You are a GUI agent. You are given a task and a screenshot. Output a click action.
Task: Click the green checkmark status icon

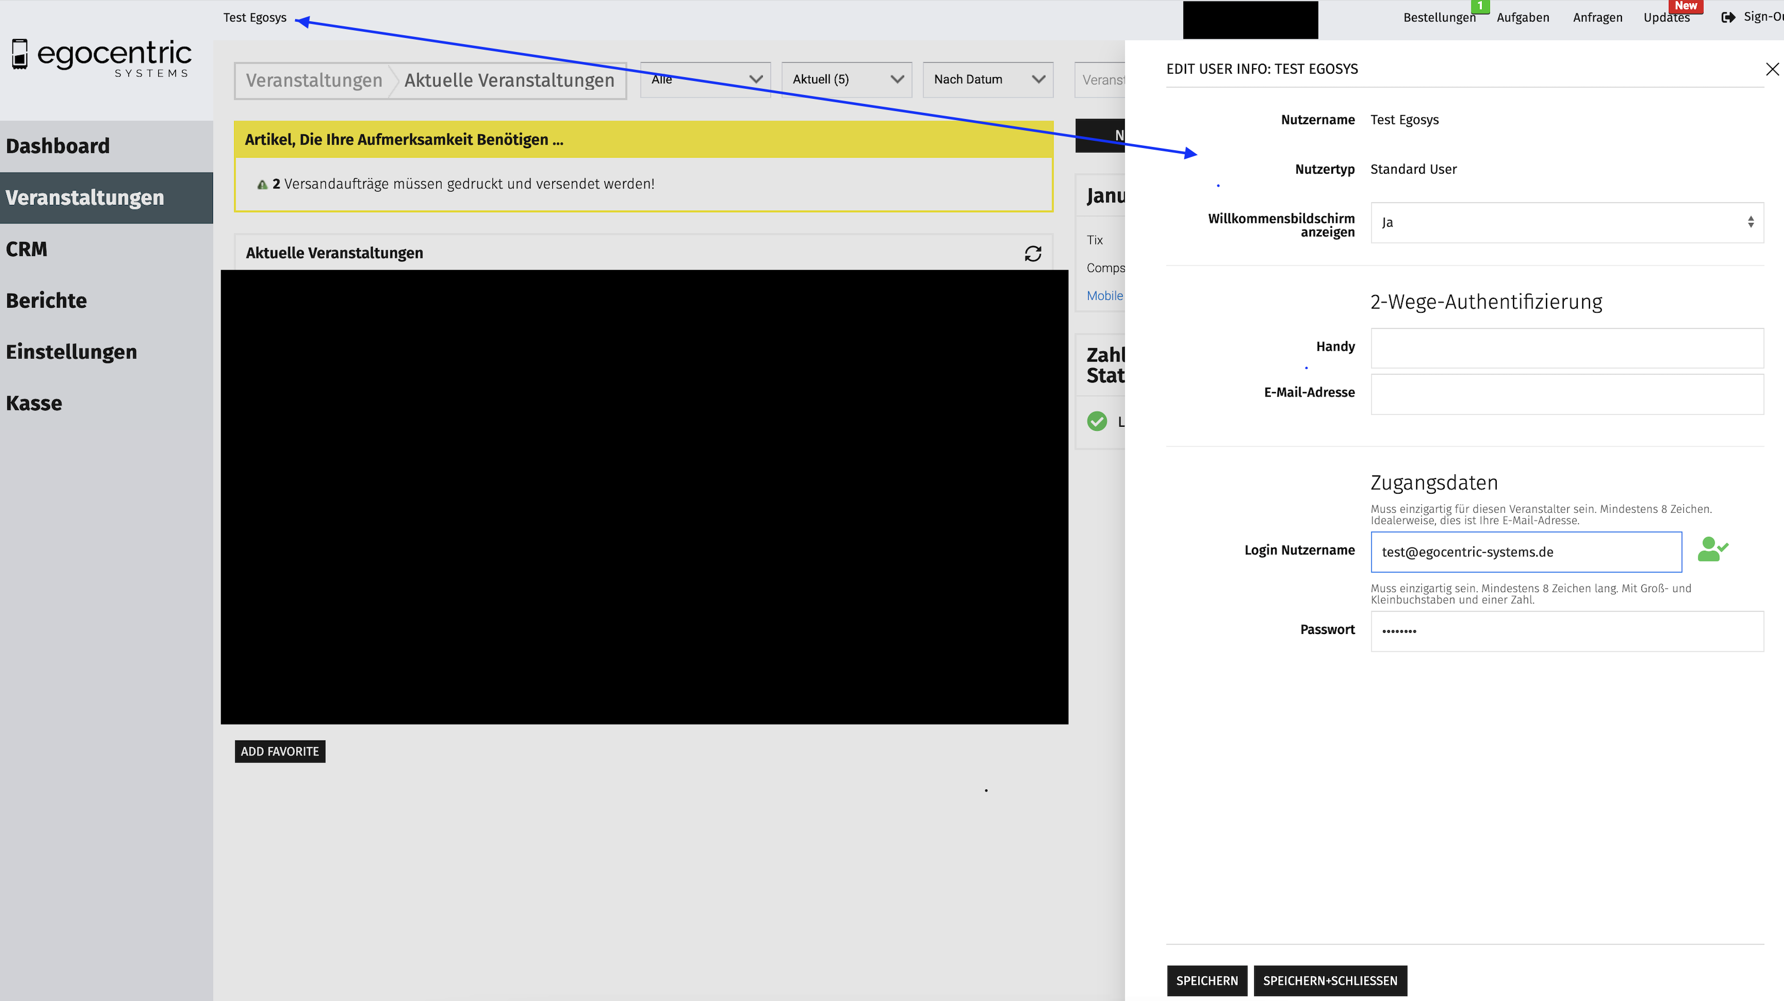pyautogui.click(x=1097, y=421)
